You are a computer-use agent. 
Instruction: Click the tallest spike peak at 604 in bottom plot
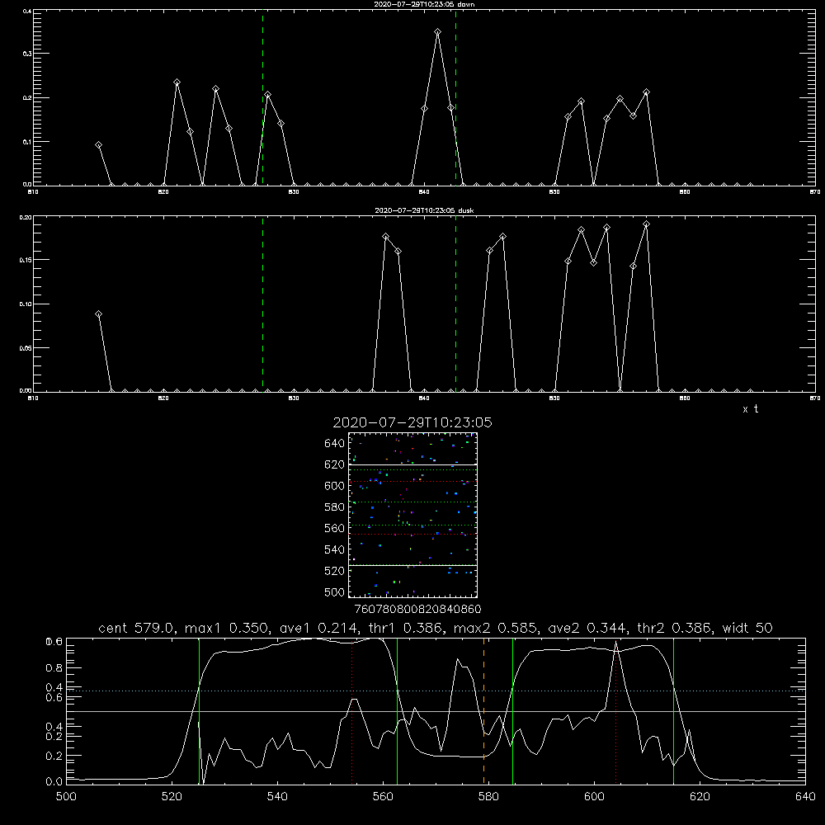[x=615, y=643]
